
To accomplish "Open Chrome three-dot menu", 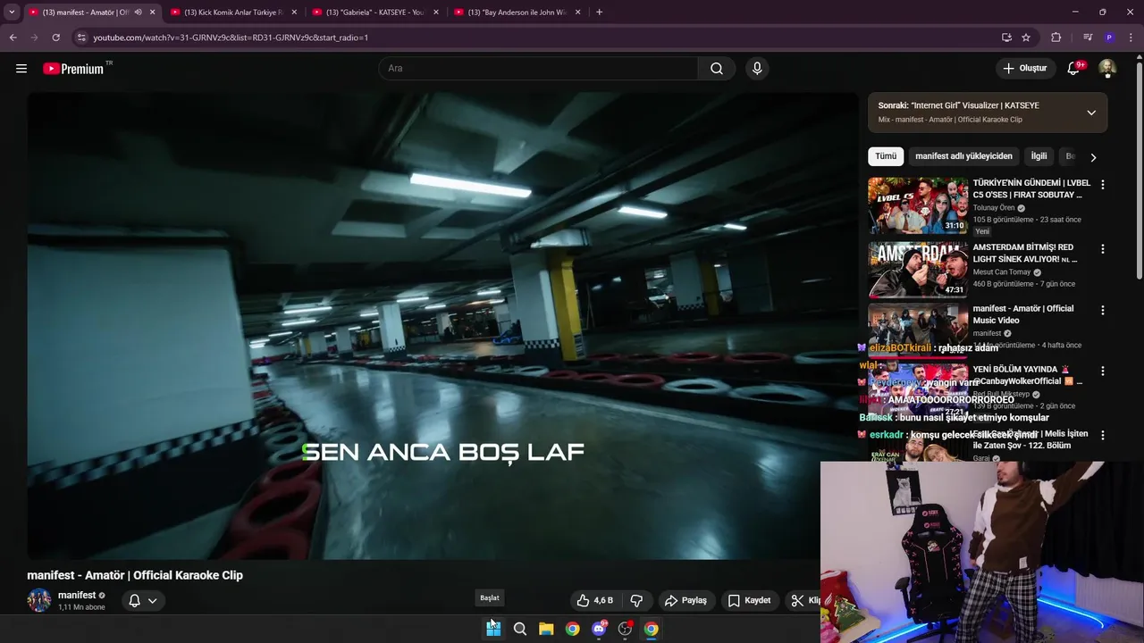I will [x=1131, y=38].
